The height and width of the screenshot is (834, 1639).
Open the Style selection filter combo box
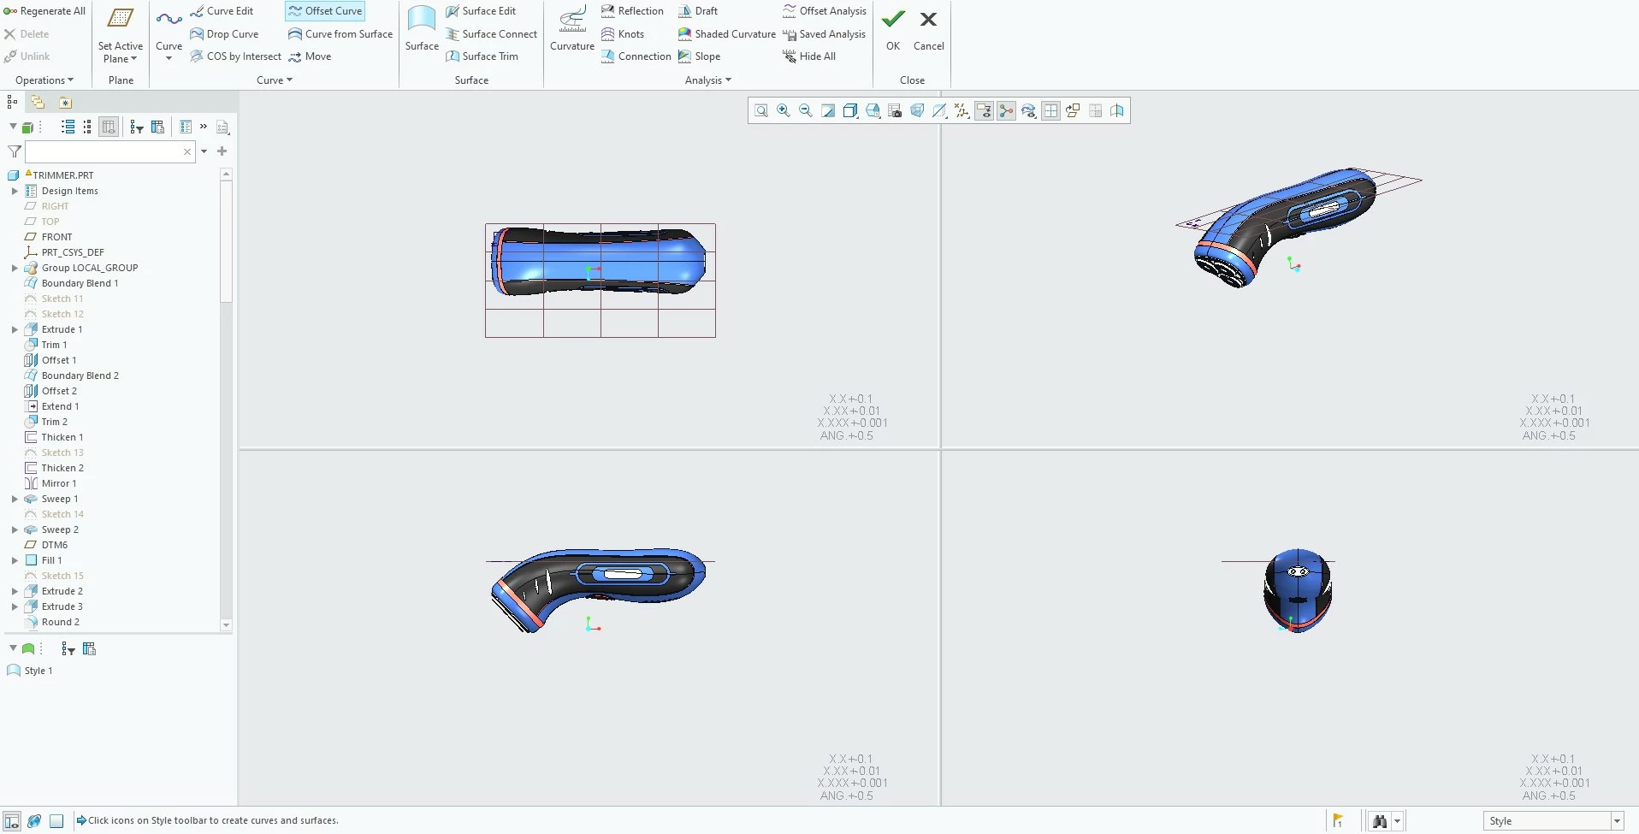1553,821
